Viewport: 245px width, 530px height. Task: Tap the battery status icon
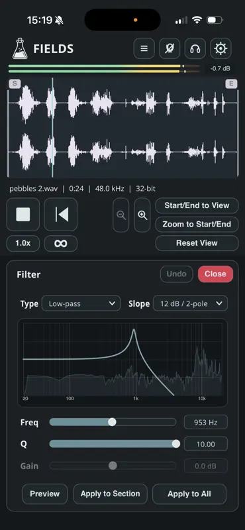coord(215,21)
